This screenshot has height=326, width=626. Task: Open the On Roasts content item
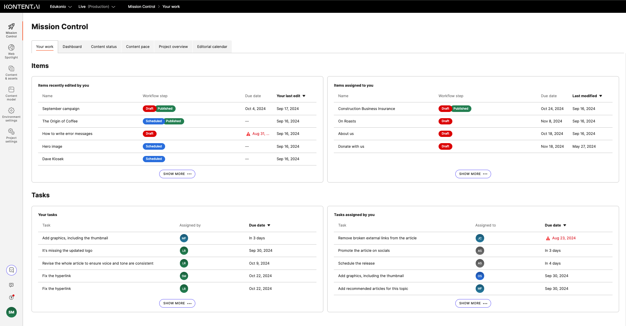pos(347,121)
